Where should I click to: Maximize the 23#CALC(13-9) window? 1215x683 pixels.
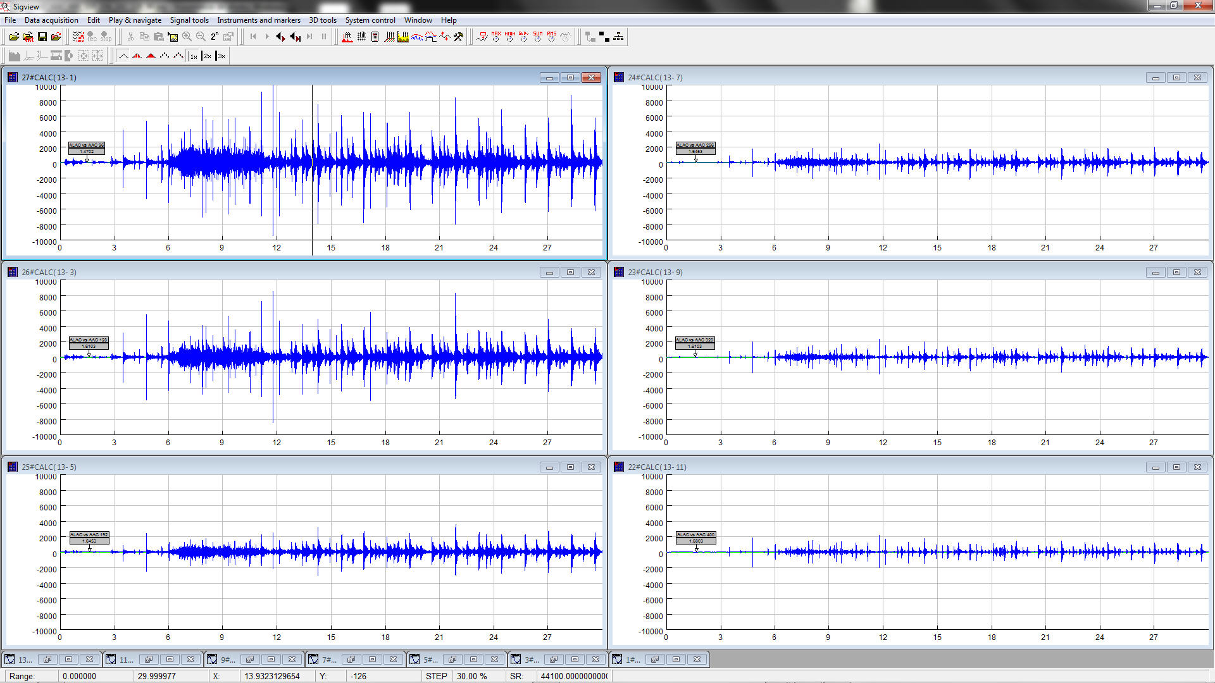(x=1176, y=272)
